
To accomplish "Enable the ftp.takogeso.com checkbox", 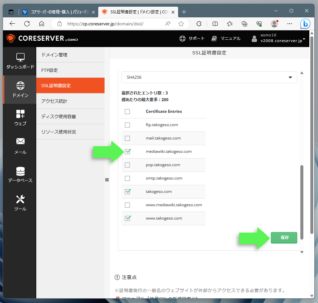I will (x=127, y=125).
